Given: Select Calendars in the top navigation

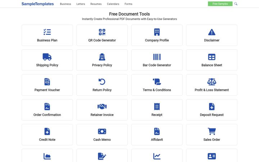Looking at the screenshot, I should point(113,4).
